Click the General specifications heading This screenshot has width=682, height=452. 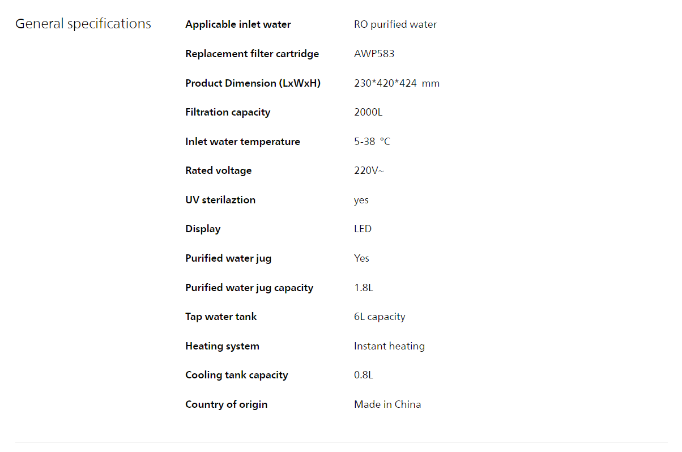[83, 24]
